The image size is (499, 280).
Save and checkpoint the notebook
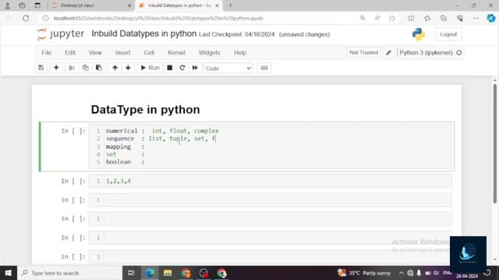[41, 68]
